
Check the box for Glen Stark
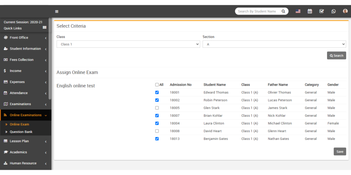point(157,108)
